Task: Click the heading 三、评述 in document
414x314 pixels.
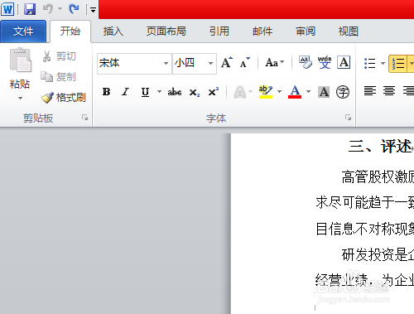Action: click(x=381, y=146)
